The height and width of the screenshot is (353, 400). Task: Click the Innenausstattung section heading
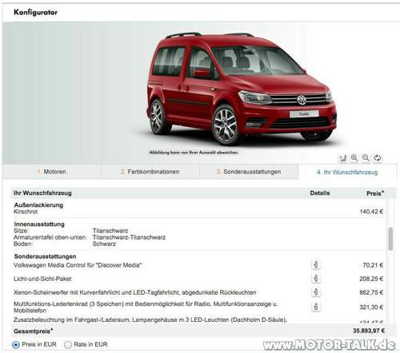(x=39, y=224)
